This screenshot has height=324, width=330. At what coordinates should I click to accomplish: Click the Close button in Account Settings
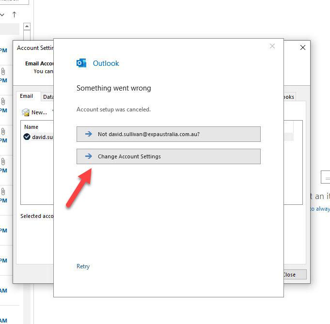[x=295, y=275]
